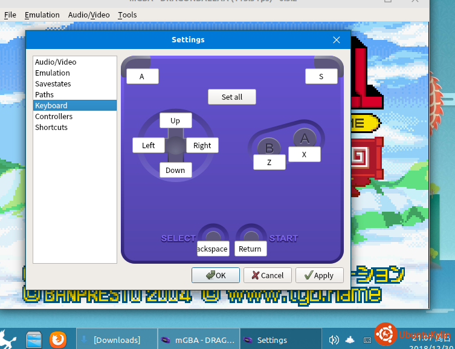Select Shortcuts settings category
455x349 pixels.
pos(75,127)
